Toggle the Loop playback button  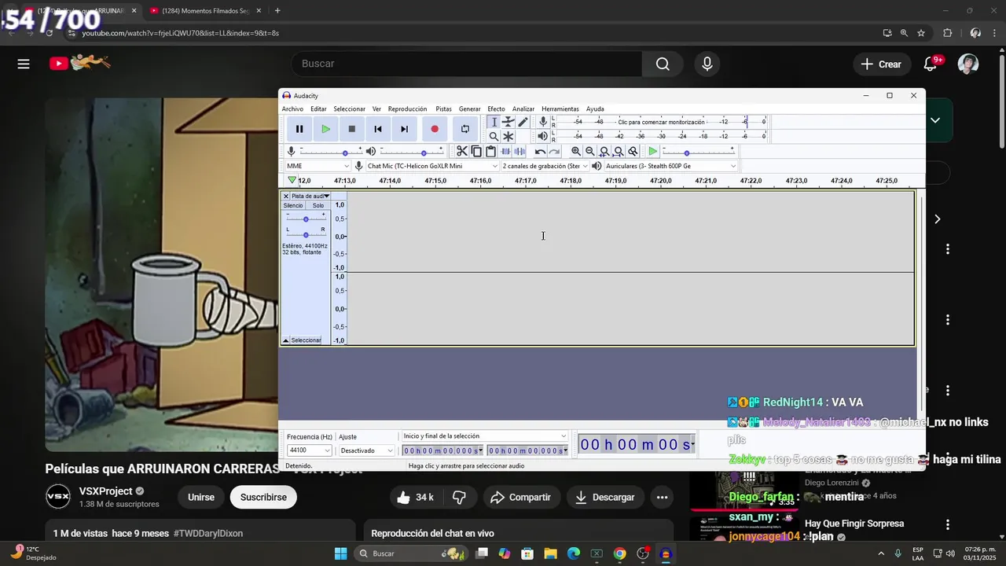[x=465, y=129]
